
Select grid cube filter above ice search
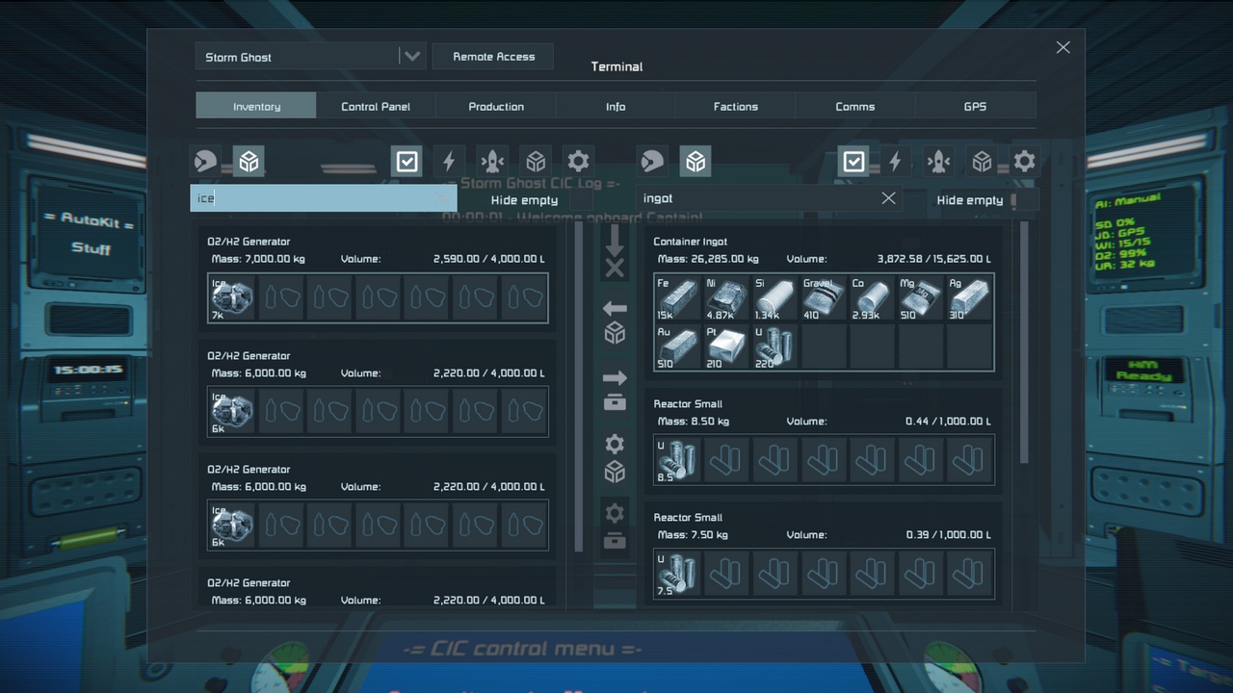point(249,161)
